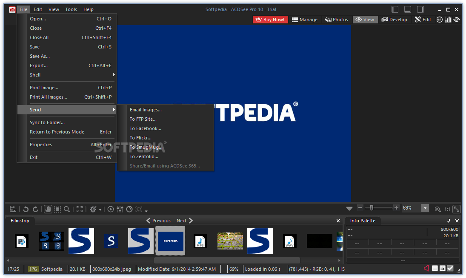This screenshot has height=278, width=466.
Task: Click the filmstrip horizontal scrollbar
Action: pyautogui.click(x=227, y=261)
